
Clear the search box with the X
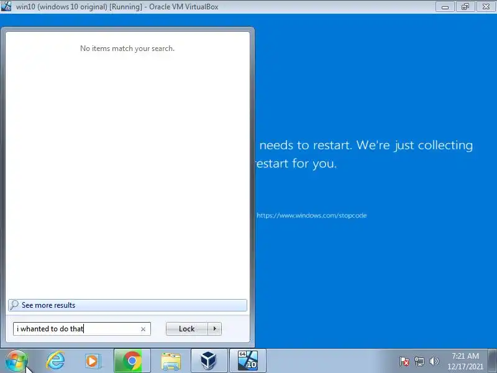coord(143,329)
